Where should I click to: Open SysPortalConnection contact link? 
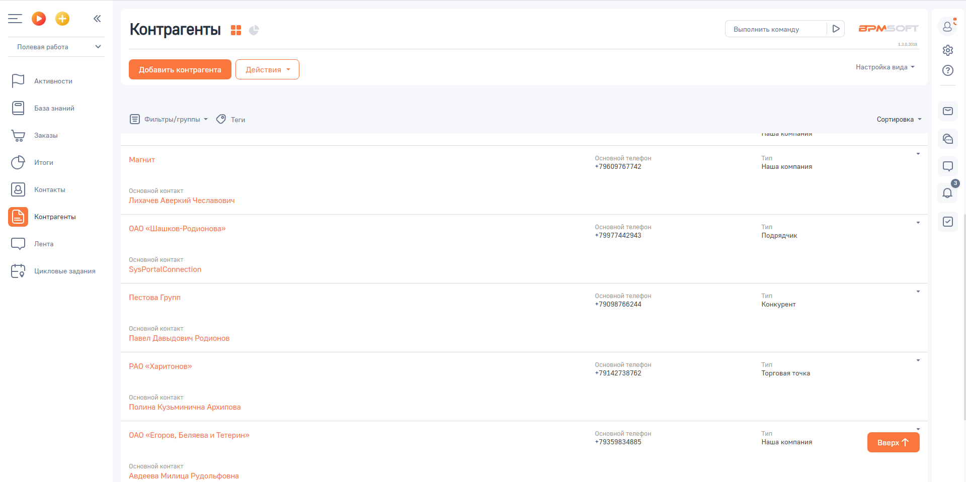coord(165,269)
